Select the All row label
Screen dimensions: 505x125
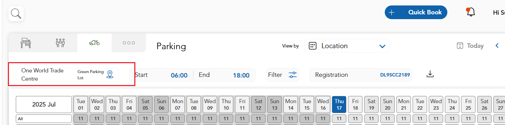pos(44,119)
